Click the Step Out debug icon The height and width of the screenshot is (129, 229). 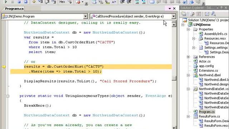click(54, 2)
